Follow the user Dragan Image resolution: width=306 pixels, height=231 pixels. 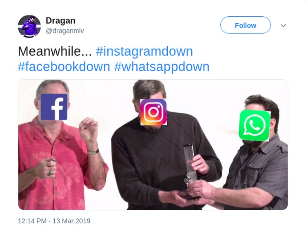(246, 25)
